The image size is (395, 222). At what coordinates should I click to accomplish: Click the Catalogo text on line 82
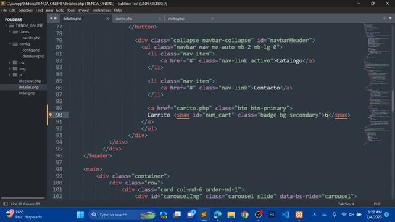click(289, 60)
